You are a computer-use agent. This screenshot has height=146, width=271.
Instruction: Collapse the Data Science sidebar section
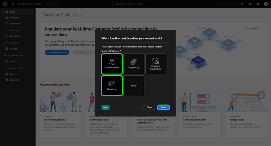point(5,43)
